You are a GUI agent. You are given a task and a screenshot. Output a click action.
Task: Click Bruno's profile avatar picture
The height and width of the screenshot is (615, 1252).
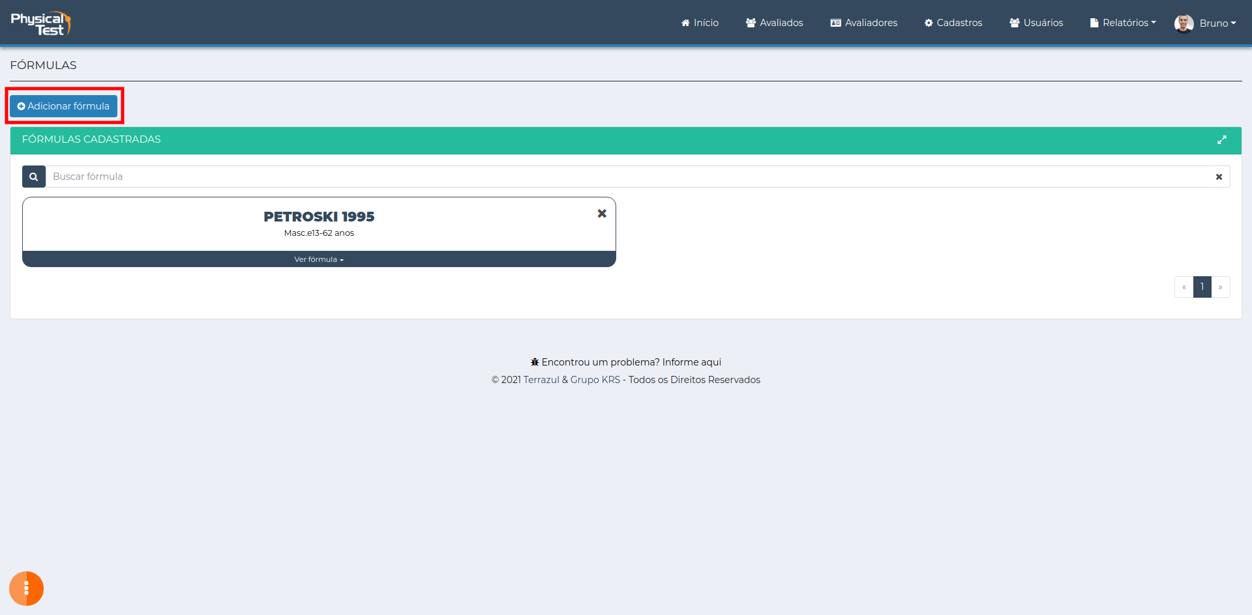1184,23
